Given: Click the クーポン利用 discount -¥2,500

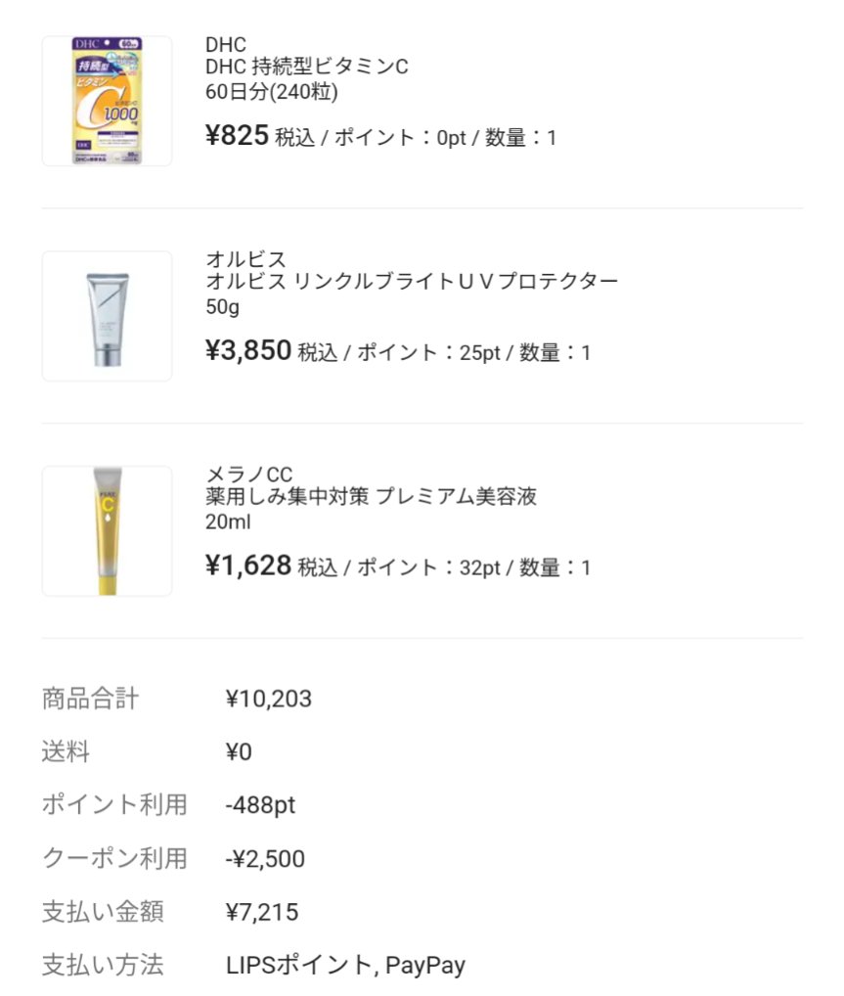Looking at the screenshot, I should tap(265, 859).
